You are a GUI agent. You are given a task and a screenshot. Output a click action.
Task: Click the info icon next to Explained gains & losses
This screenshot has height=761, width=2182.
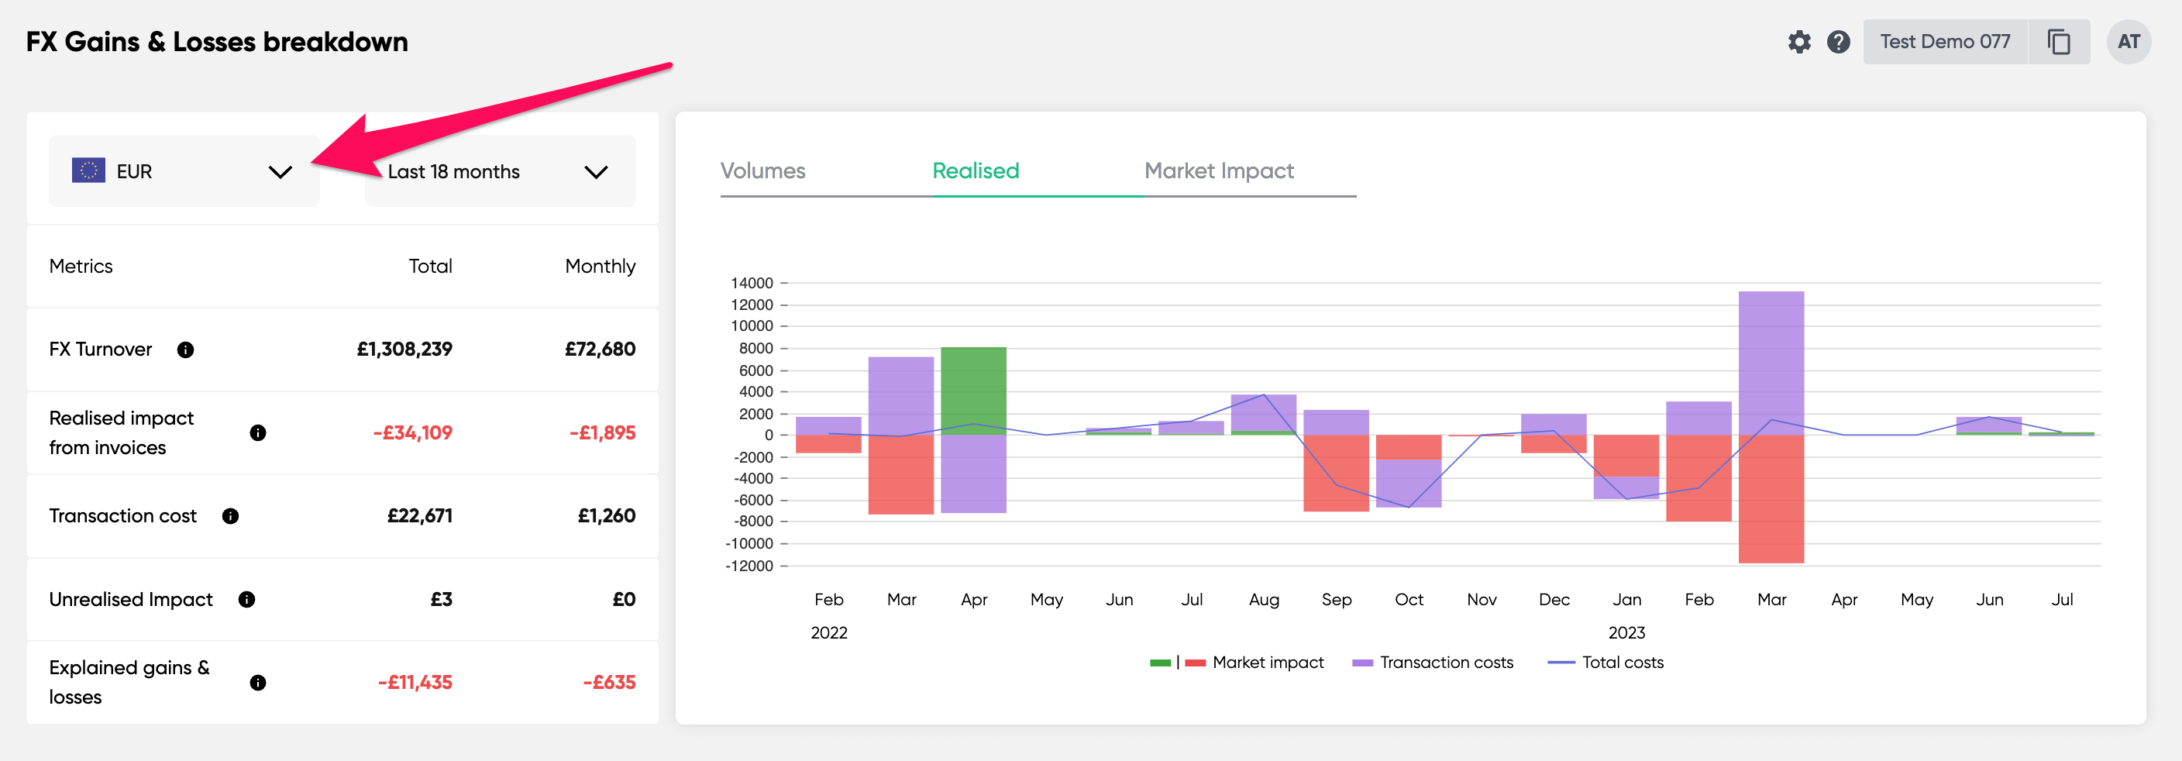260,681
